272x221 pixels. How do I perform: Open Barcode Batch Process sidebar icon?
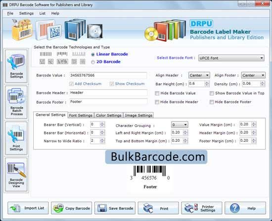(16, 102)
